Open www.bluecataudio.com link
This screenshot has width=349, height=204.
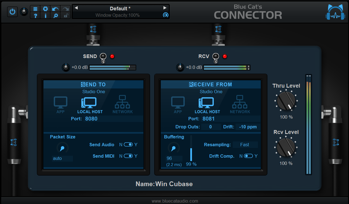175,201
